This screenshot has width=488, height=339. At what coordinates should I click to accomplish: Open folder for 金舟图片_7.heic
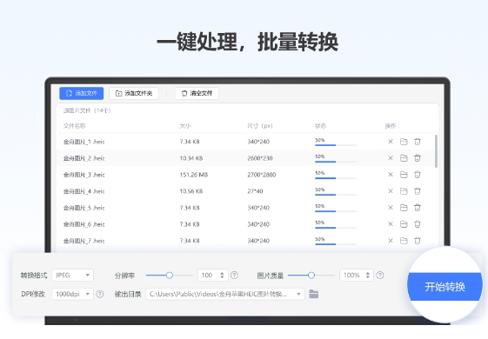[x=404, y=241]
